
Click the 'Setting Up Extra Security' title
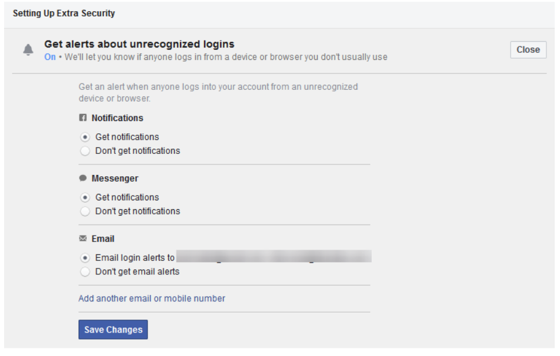[x=64, y=13]
